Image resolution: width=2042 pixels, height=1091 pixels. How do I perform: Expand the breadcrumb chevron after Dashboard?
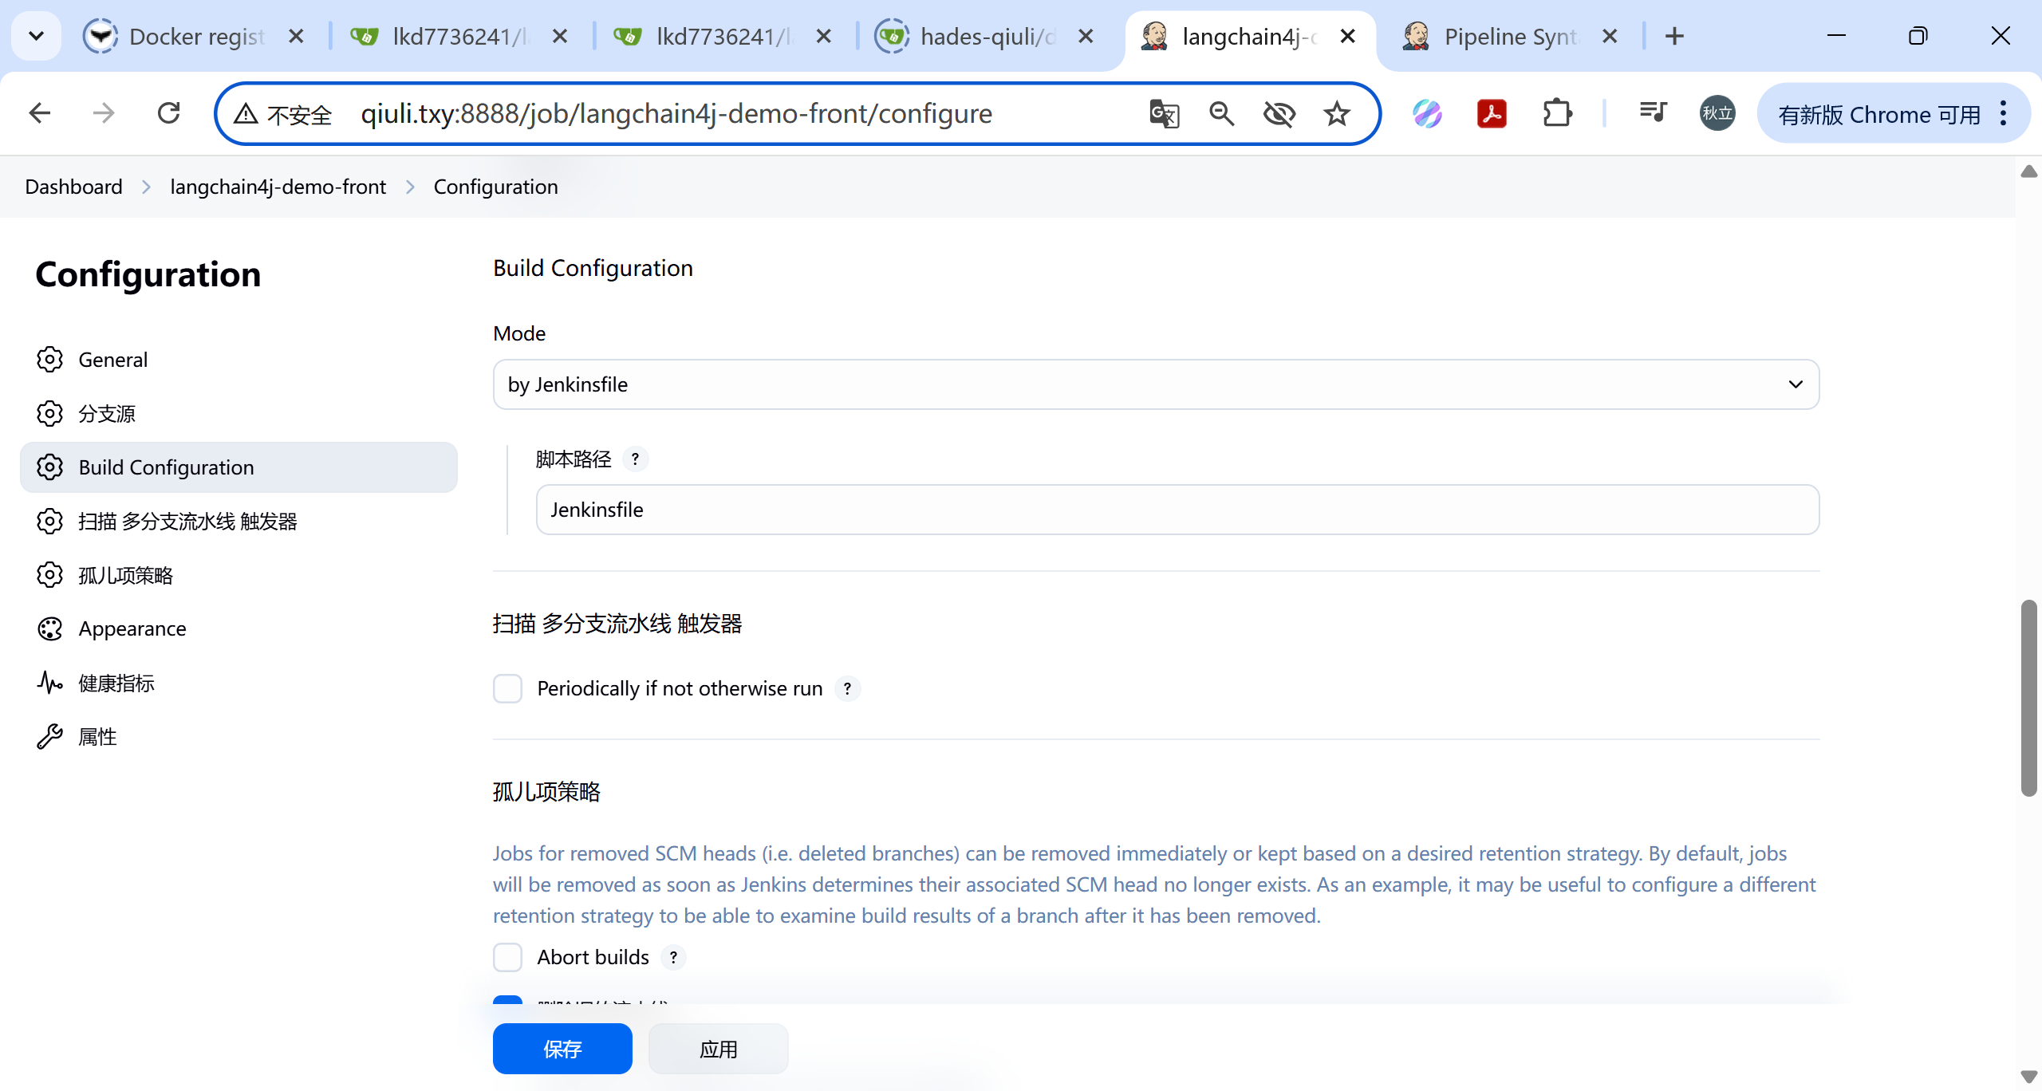click(x=146, y=187)
